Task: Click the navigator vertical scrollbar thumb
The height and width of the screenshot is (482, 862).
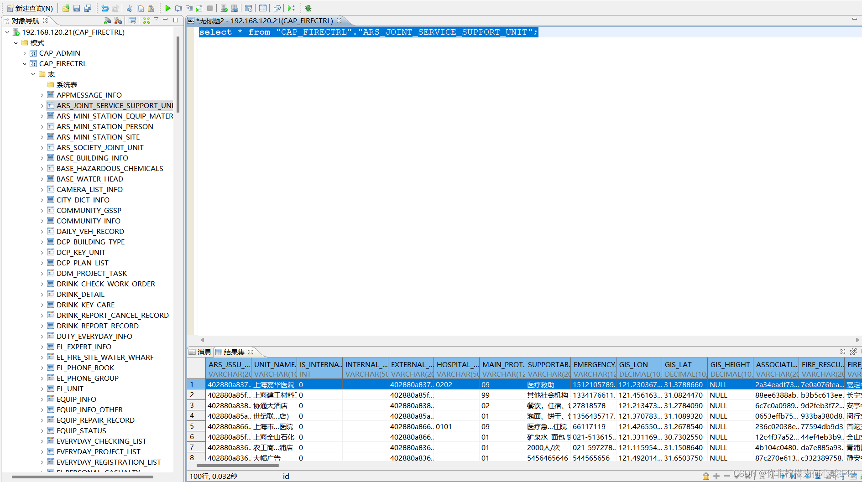Action: pyautogui.click(x=178, y=74)
